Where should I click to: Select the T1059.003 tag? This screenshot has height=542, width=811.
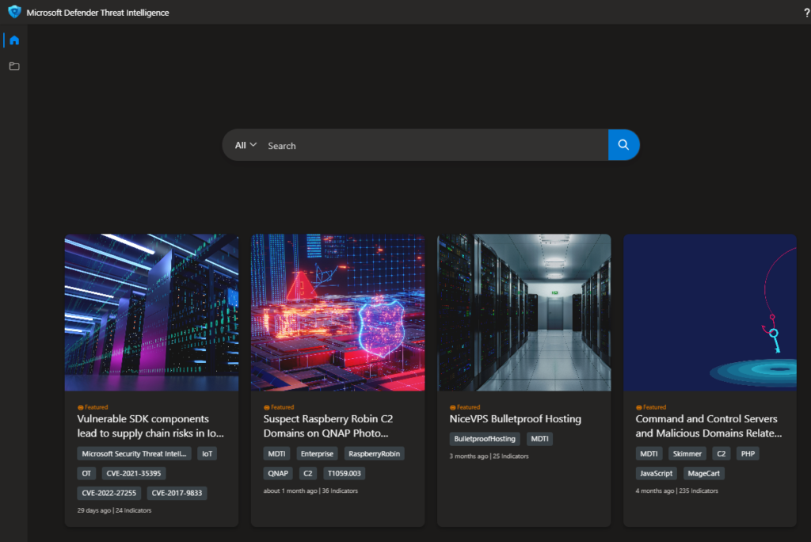[344, 473]
